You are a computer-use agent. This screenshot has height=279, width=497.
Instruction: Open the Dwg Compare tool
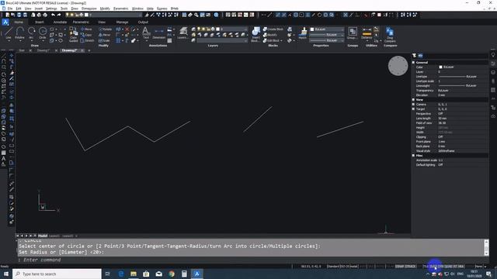pyautogui.click(x=390, y=34)
